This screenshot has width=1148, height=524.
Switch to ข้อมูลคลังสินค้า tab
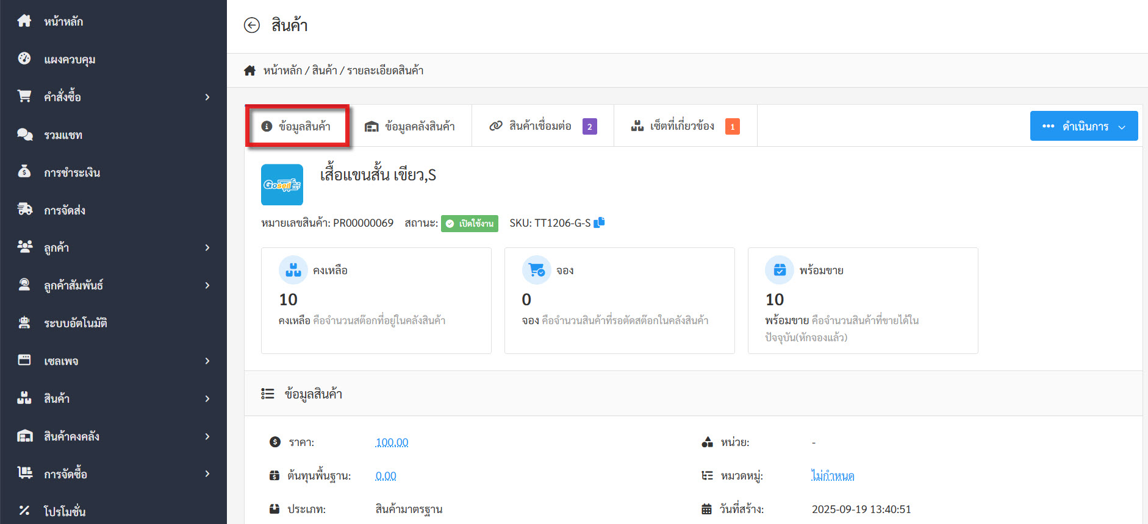(x=410, y=126)
